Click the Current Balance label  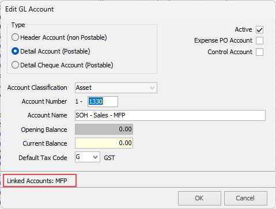(x=45, y=143)
